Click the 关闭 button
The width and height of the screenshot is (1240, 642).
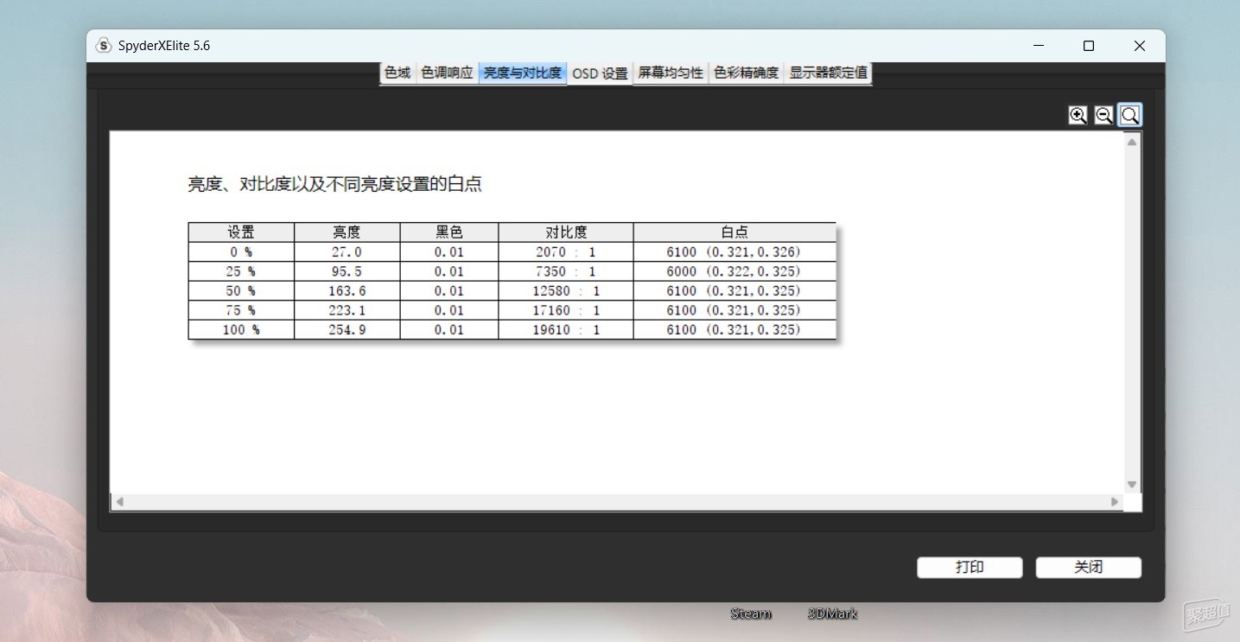(x=1089, y=567)
